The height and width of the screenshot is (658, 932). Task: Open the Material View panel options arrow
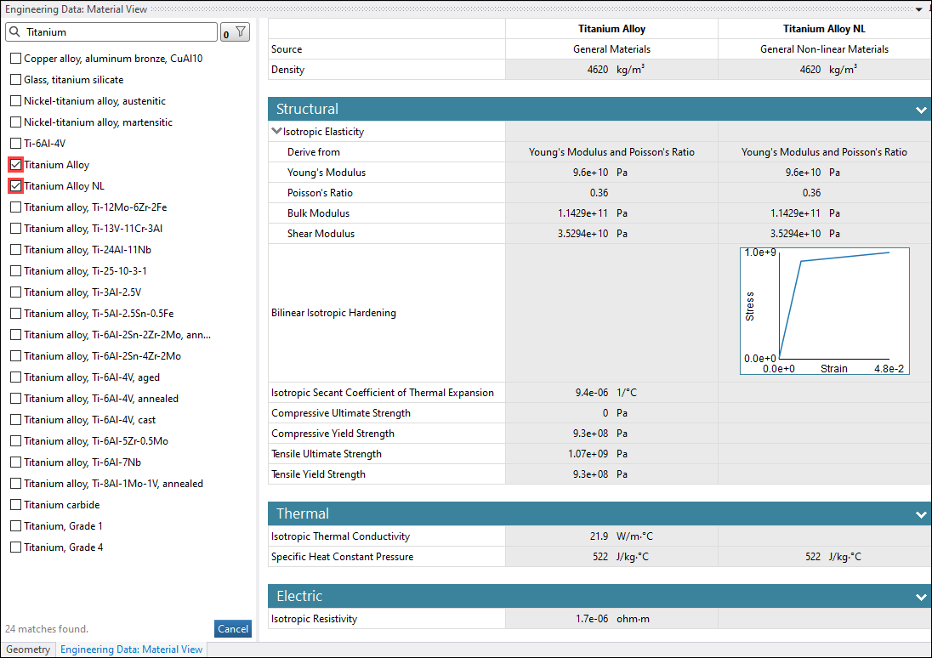pos(919,9)
